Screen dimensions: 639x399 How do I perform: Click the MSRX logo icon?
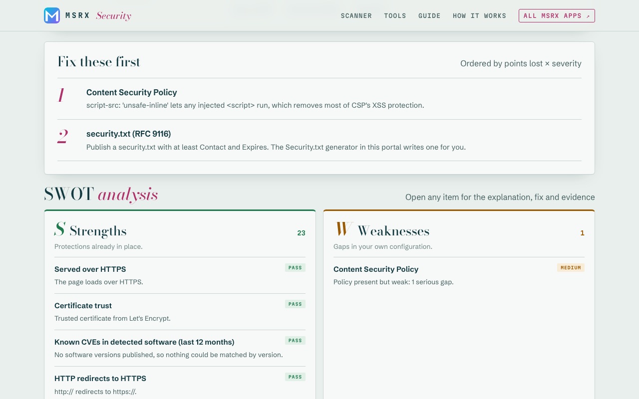(52, 15)
